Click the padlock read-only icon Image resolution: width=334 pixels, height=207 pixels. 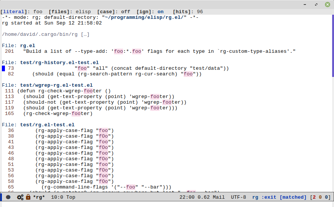pos(28,197)
